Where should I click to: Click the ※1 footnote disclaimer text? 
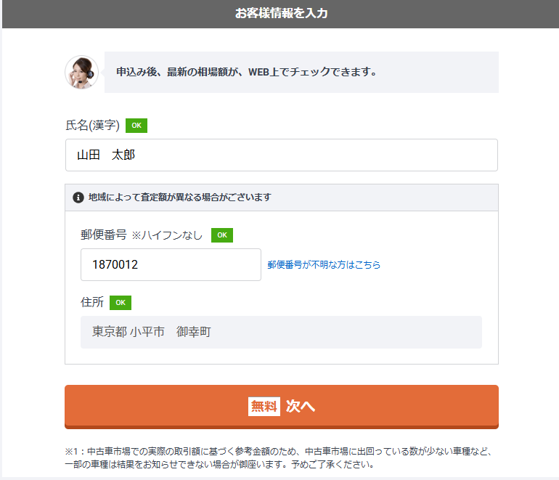click(281, 457)
